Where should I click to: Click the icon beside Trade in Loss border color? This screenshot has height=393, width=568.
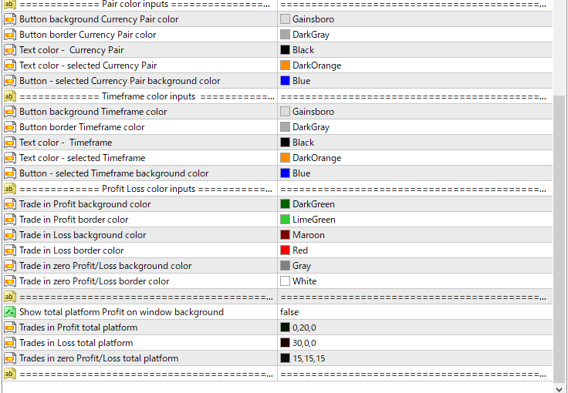point(10,250)
